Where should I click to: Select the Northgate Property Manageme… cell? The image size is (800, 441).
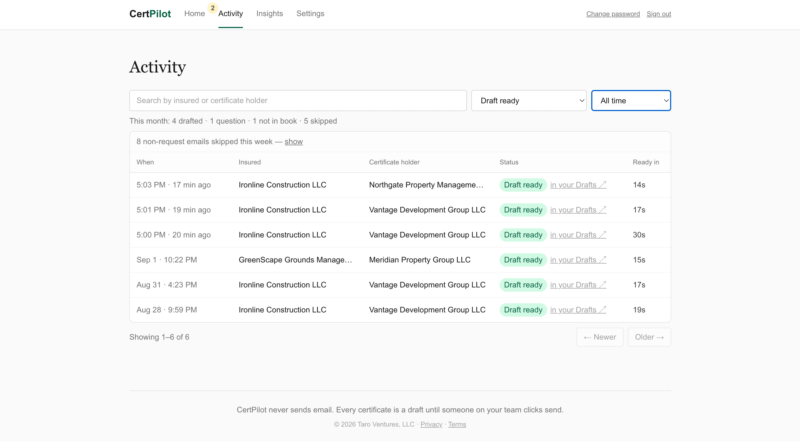[426, 185]
